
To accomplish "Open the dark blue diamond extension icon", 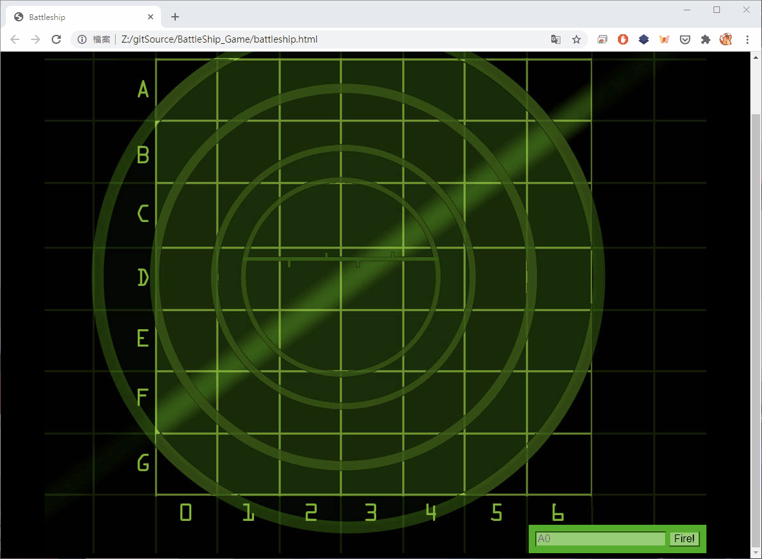I will point(644,39).
